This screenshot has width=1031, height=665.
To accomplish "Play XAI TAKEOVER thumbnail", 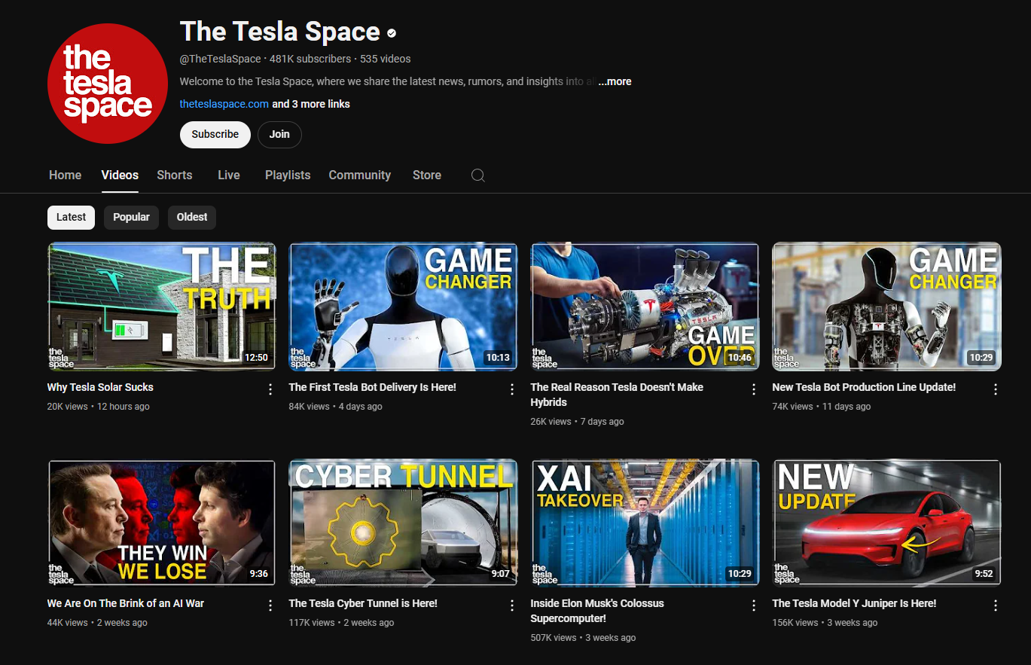I will point(645,523).
